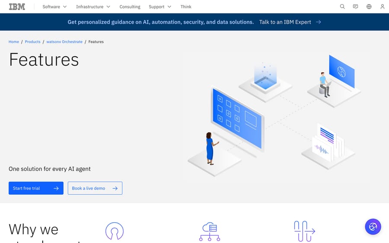Click the IBM logo

pyautogui.click(x=17, y=6)
